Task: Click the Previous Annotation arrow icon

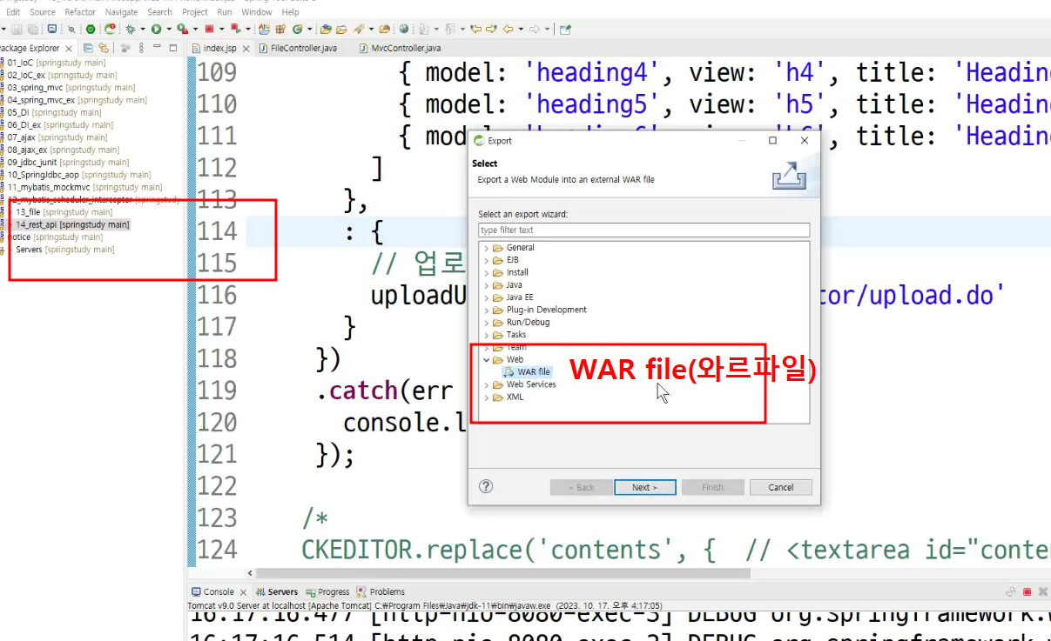Action: click(450, 29)
